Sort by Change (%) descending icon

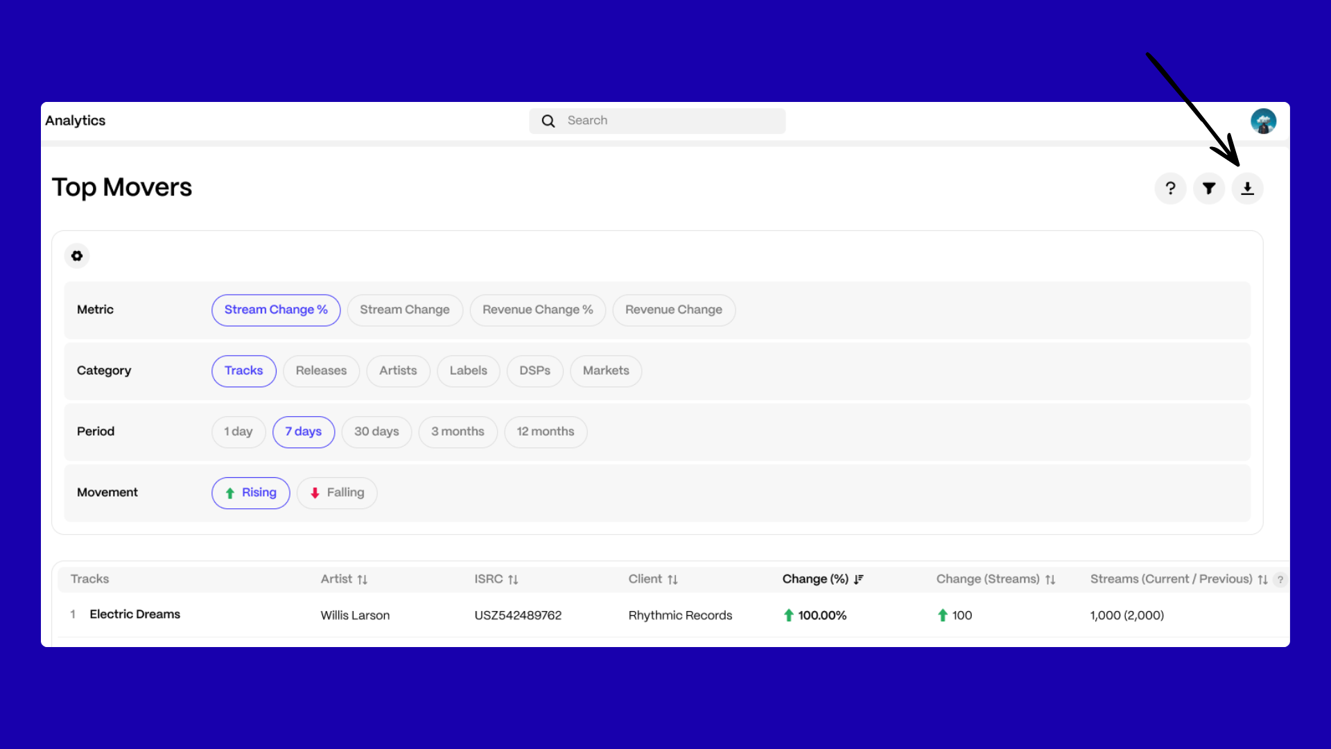coord(859,580)
